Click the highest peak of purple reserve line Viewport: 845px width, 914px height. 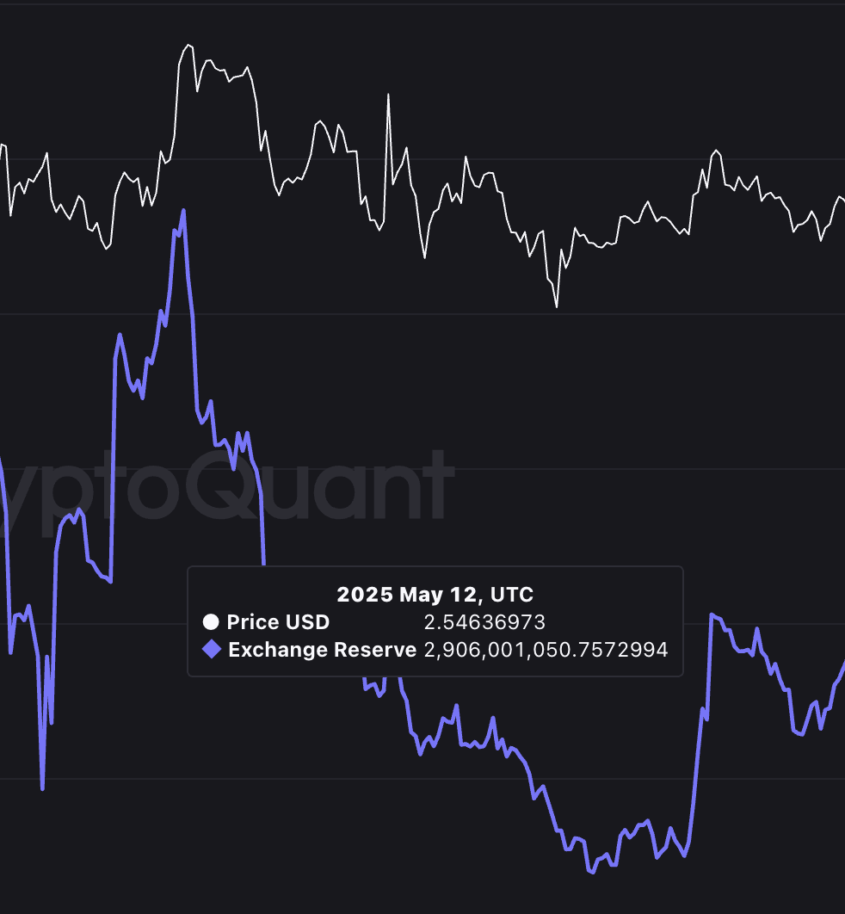183,211
